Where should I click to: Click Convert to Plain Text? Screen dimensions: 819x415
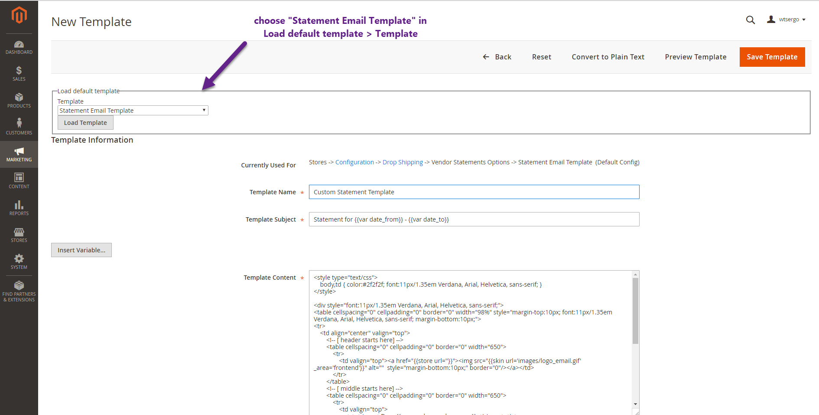pyautogui.click(x=608, y=57)
